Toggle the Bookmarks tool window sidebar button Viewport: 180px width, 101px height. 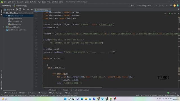point(1,85)
